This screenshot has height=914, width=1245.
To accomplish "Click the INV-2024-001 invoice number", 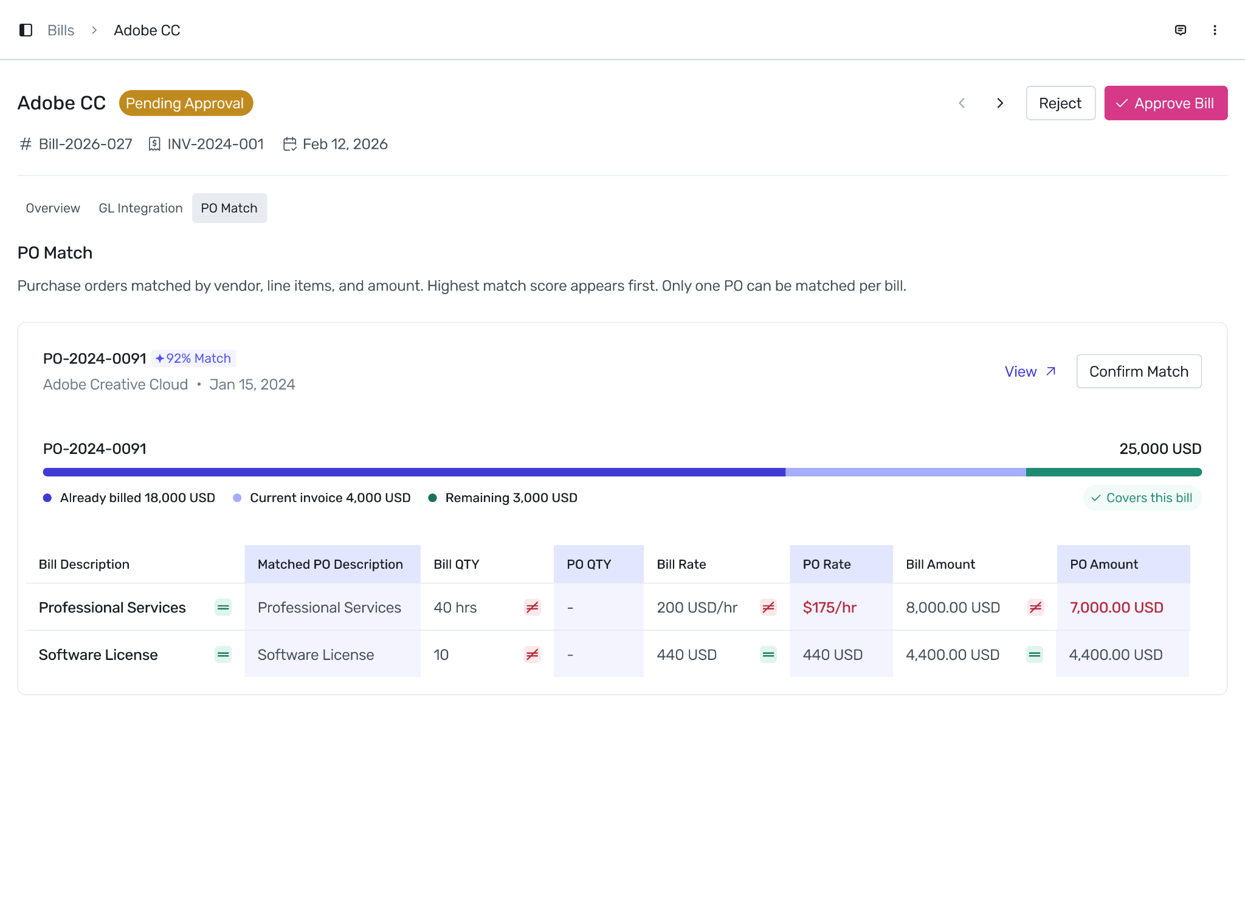I will click(216, 144).
